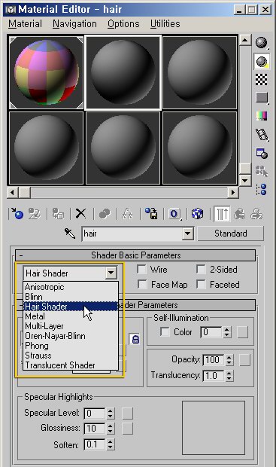Click Pick Material eyedropper icon
Screen dimensions: 276x467
(x=70, y=233)
